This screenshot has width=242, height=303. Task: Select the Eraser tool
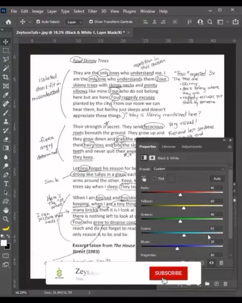point(6,139)
